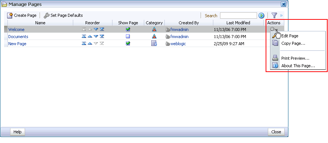
Task: Move New Page row to top
Action: [x=84, y=43]
